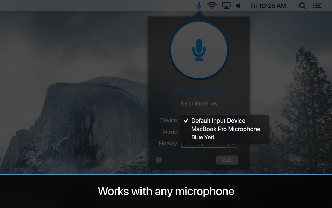Clear the hotkey with the X button
The image size is (332, 208).
tap(233, 145)
